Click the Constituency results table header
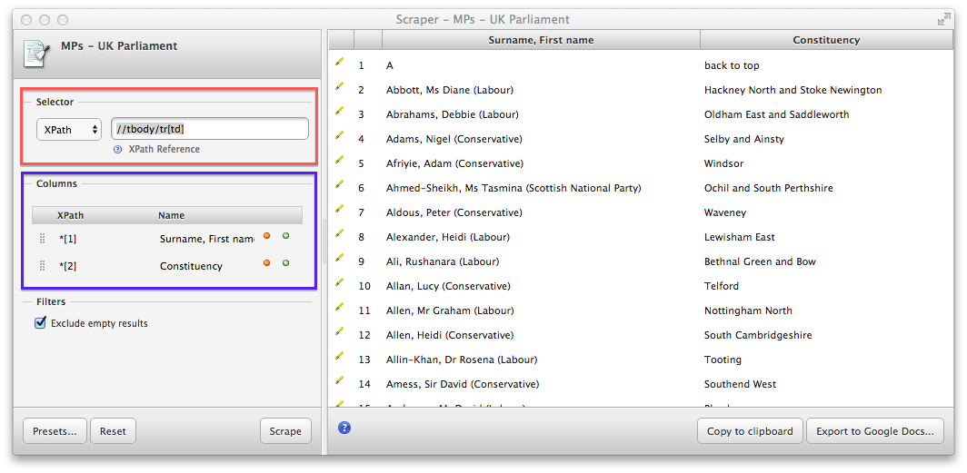This screenshot has height=473, width=967. coord(826,40)
